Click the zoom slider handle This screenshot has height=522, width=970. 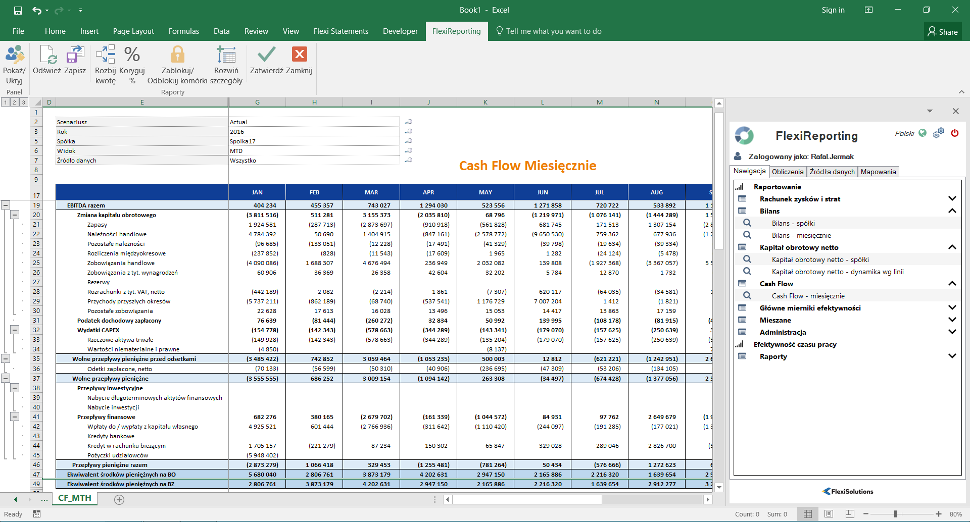coord(895,514)
